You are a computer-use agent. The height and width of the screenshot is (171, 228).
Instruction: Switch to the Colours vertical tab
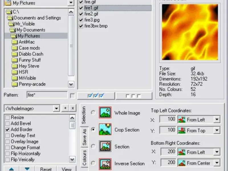pyautogui.click(x=84, y=158)
